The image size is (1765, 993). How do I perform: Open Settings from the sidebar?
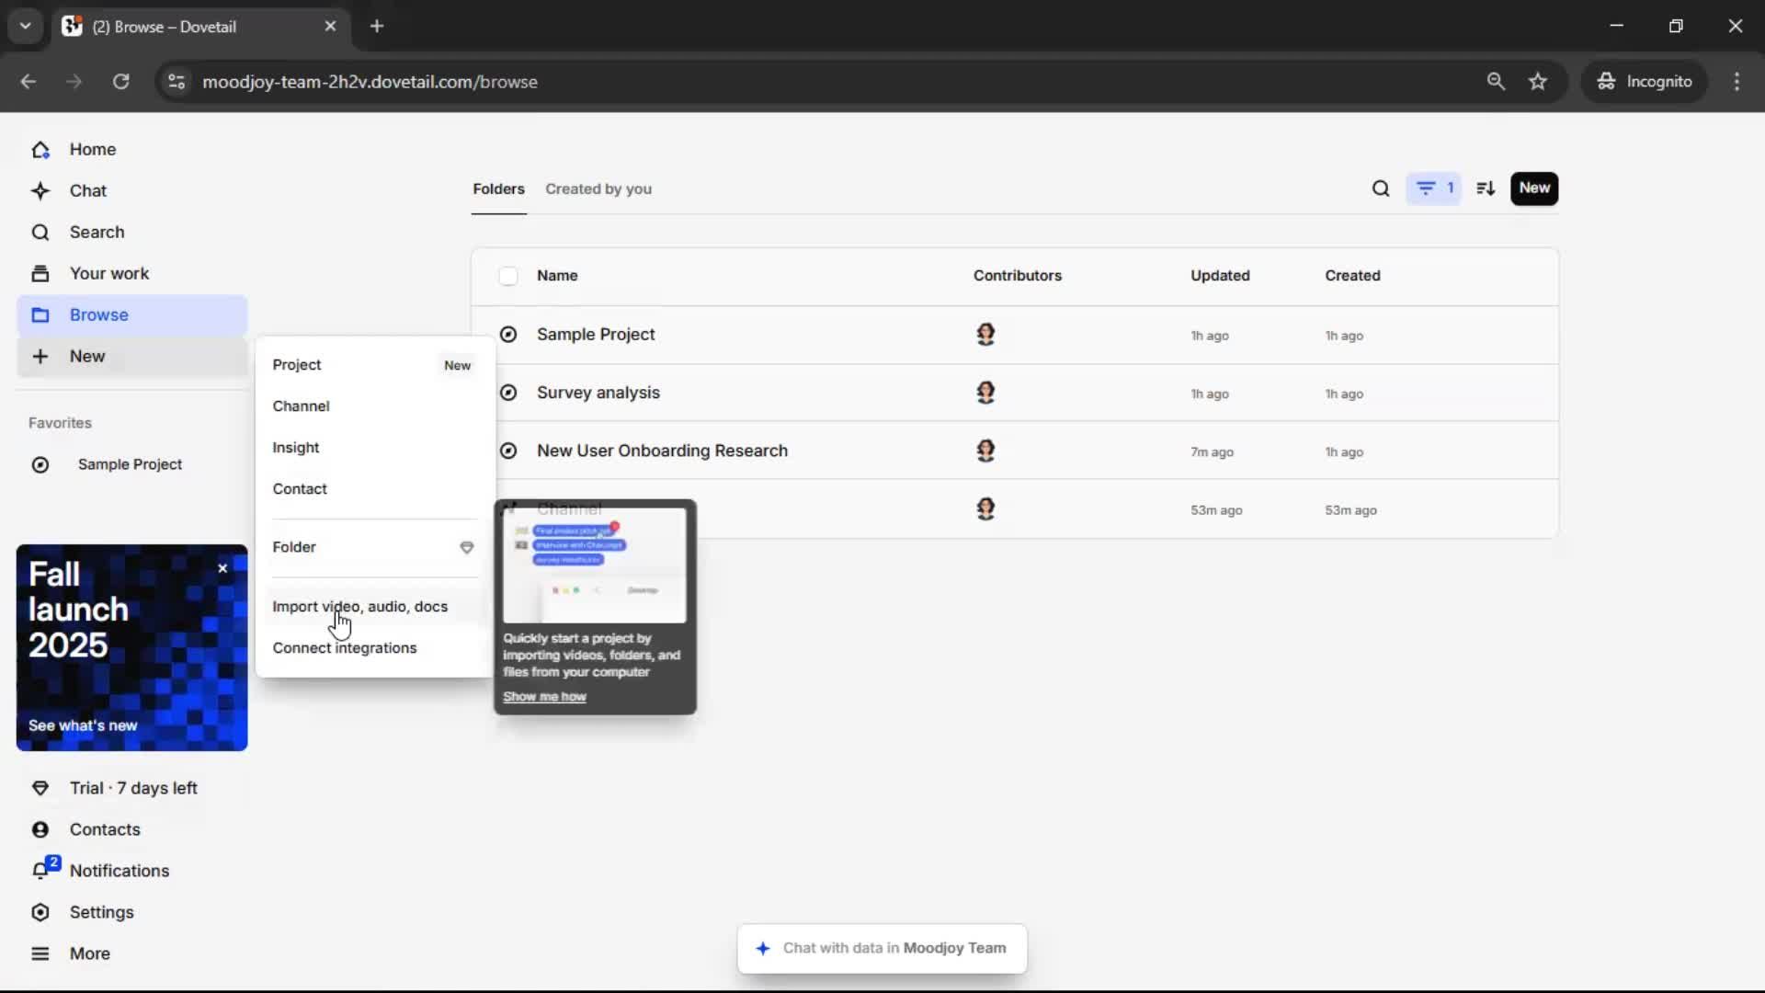pyautogui.click(x=101, y=911)
